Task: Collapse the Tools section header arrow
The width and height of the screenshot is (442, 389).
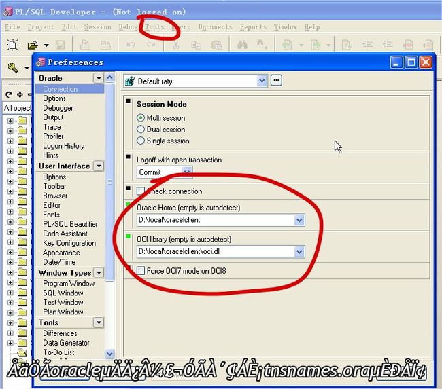Action: [x=99, y=322]
